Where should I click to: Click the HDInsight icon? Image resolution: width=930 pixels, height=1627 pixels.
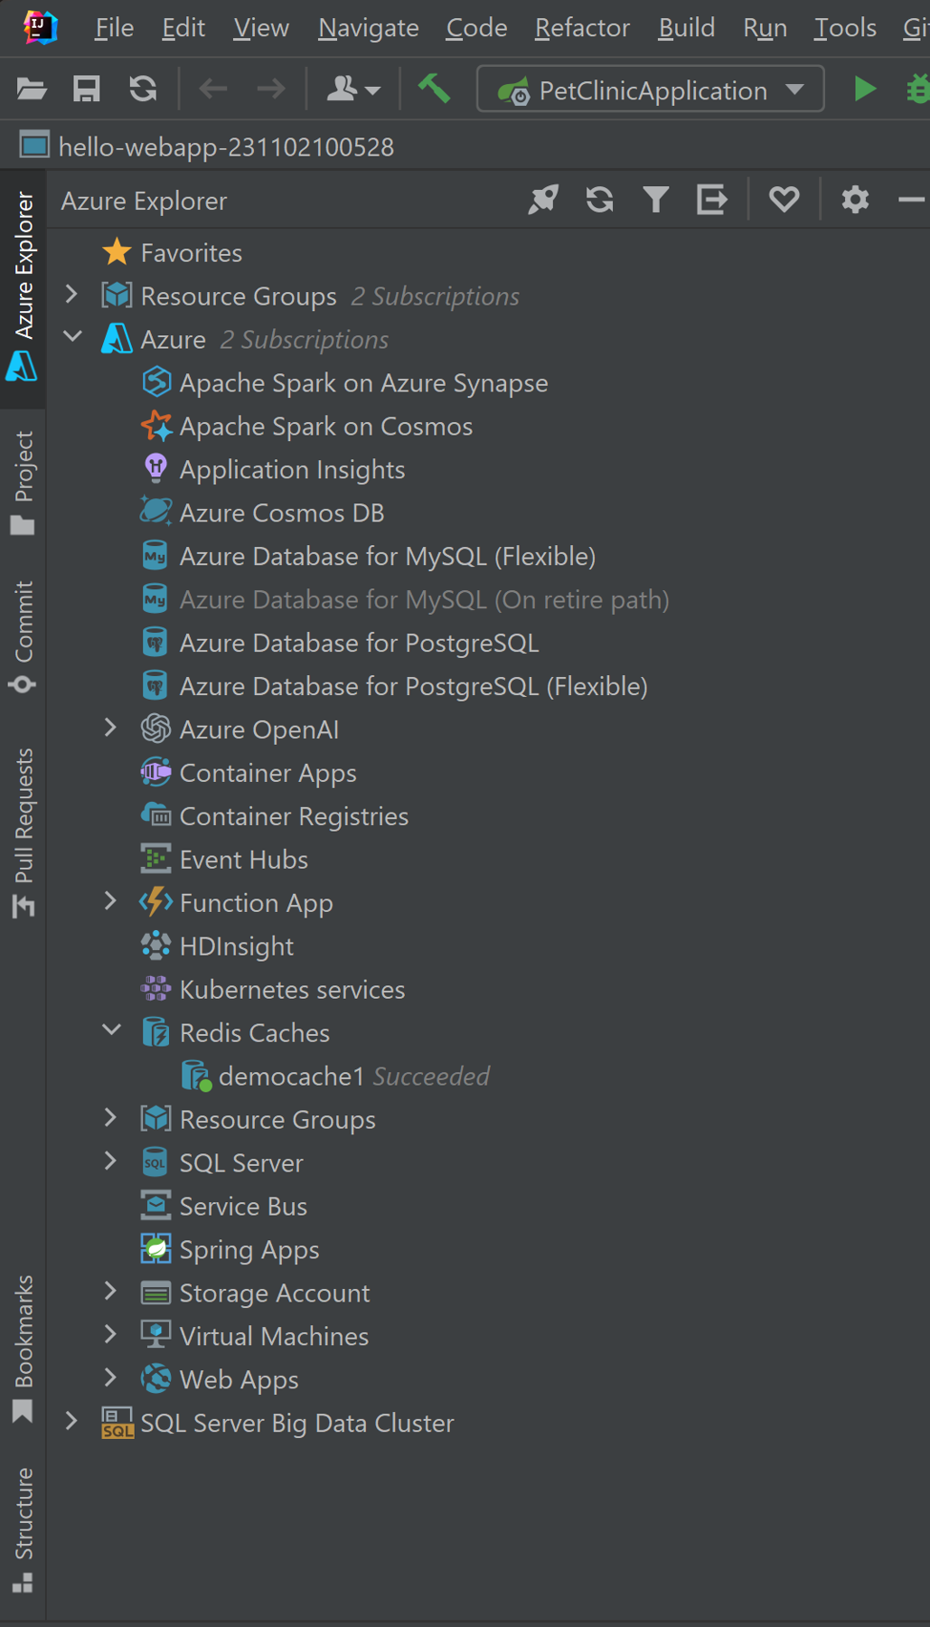click(x=156, y=945)
